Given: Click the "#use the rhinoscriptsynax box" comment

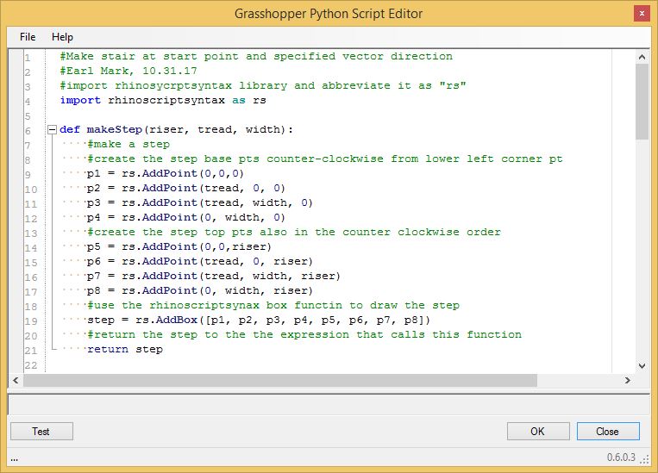Looking at the screenshot, I should pyautogui.click(x=273, y=305).
